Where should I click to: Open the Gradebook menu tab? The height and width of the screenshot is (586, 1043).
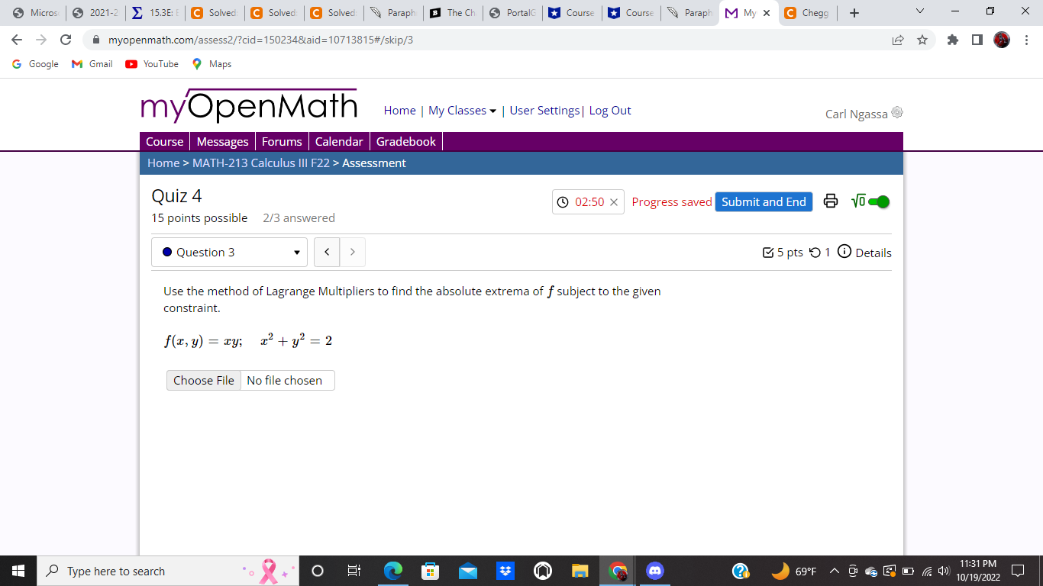[x=405, y=141]
